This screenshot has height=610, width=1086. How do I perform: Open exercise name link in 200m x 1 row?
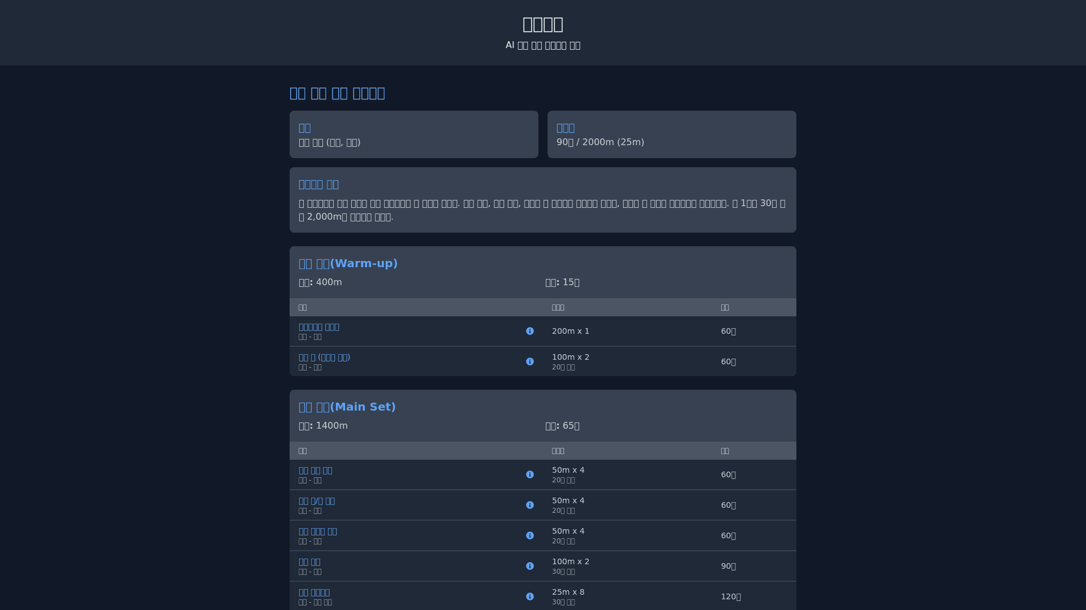pos(318,327)
